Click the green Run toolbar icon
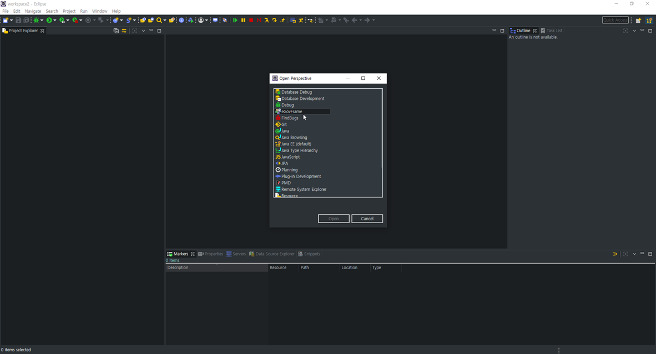Viewport: 656px width, 354px height. (x=49, y=20)
